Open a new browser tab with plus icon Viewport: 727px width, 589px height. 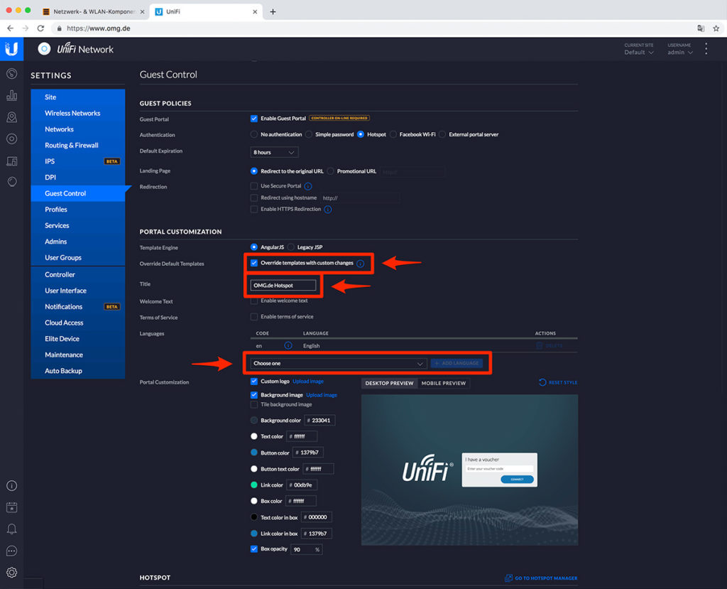(x=273, y=11)
